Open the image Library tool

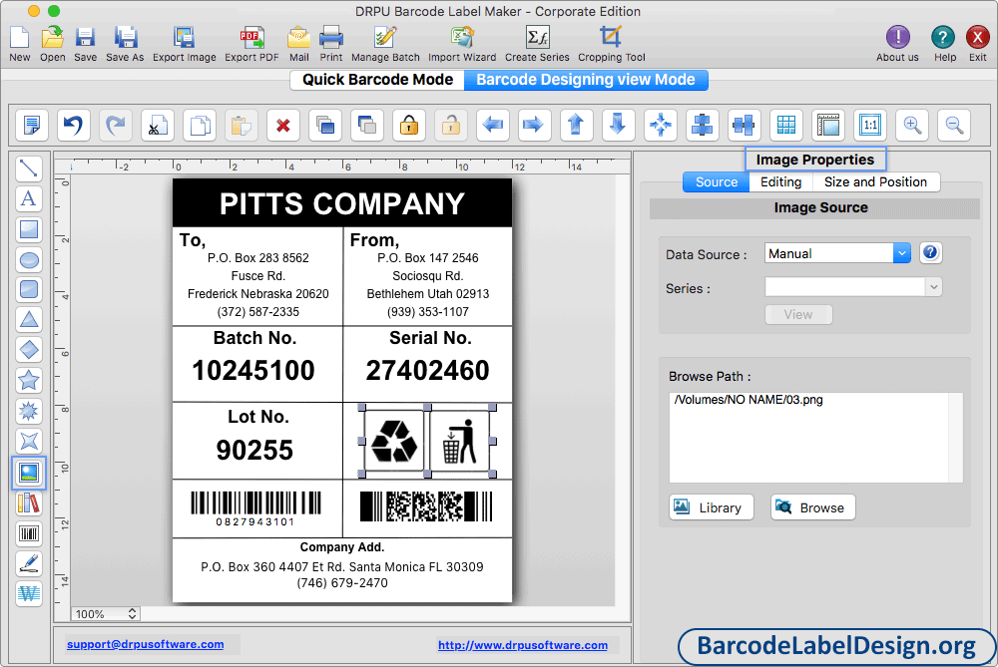(x=29, y=502)
